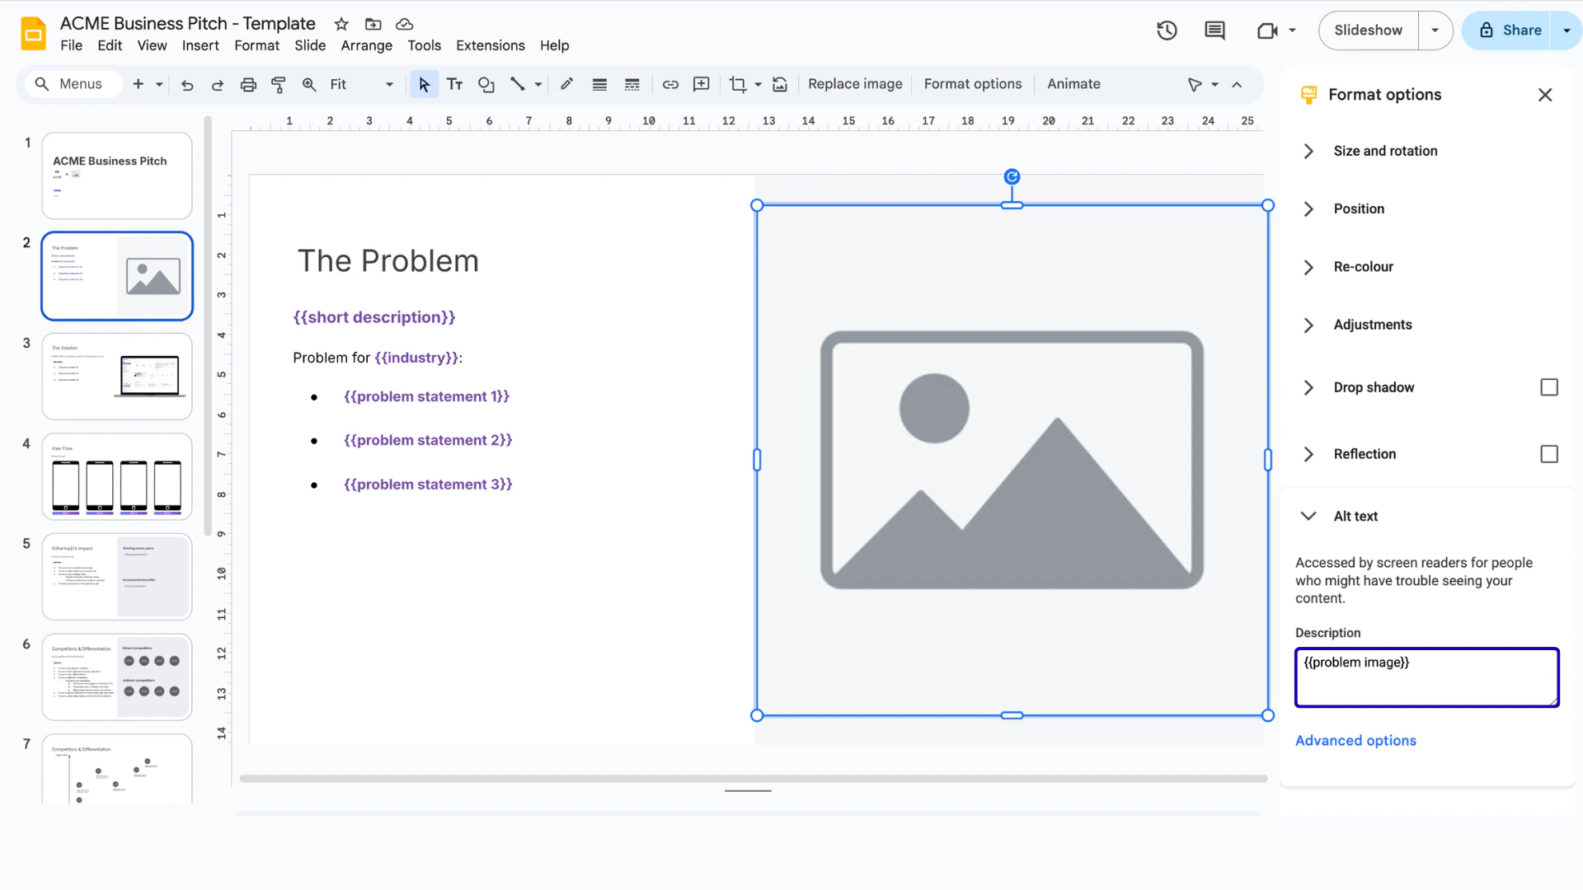
Task: Enable the Reflection effect
Action: [1549, 454]
